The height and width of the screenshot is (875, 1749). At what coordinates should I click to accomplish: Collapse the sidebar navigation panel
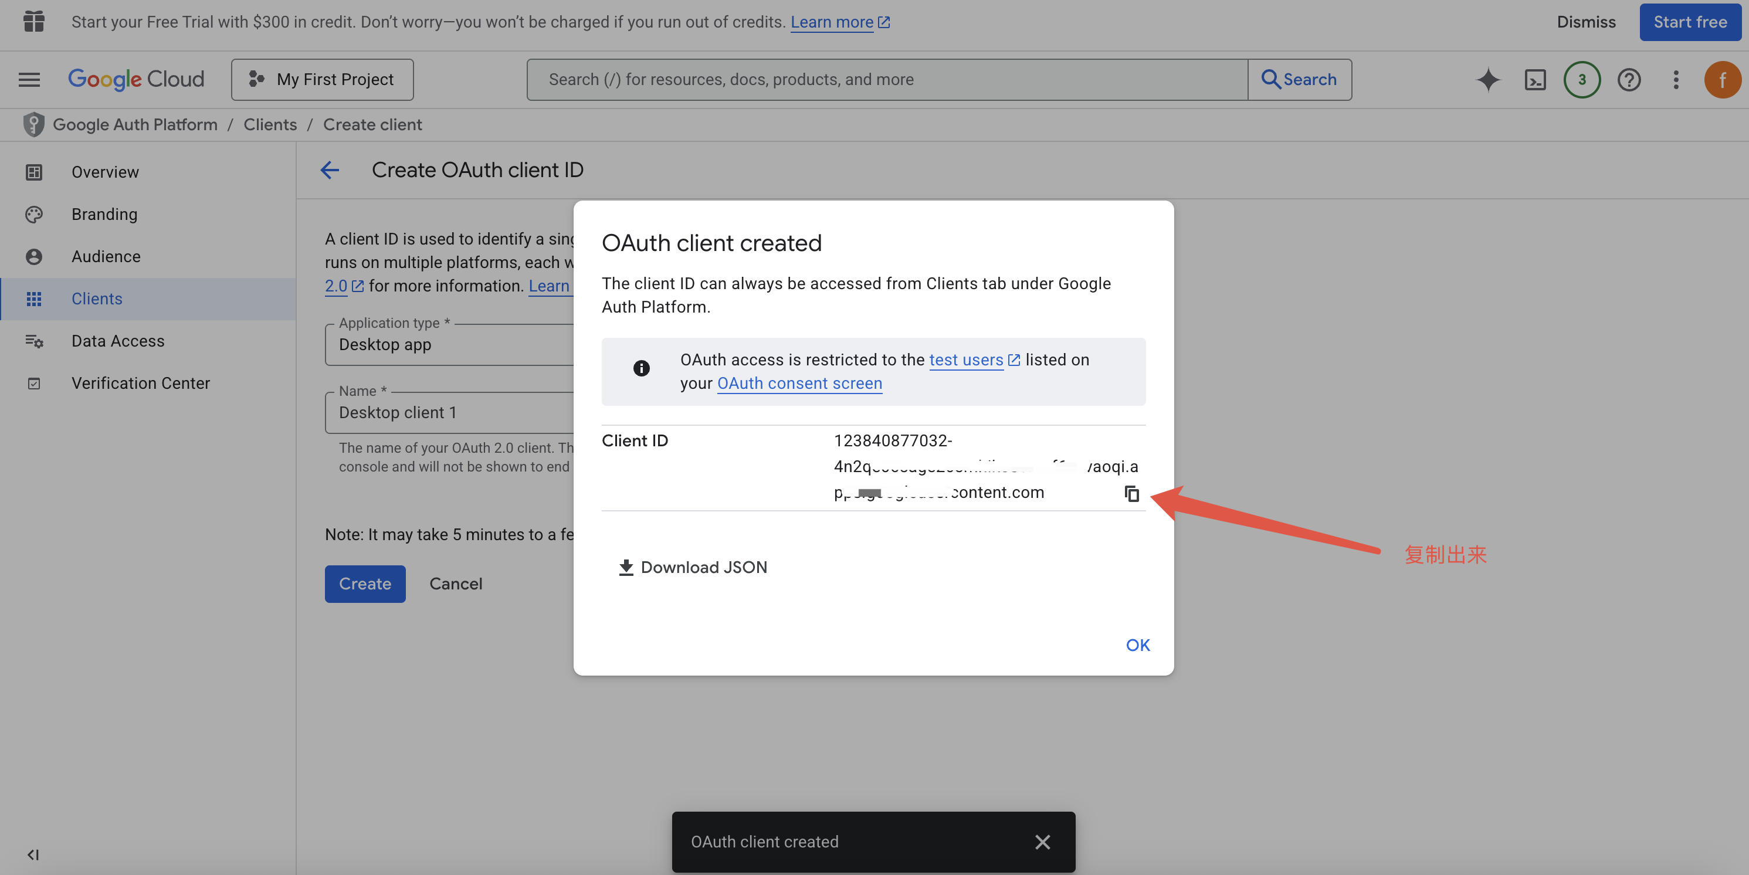point(33,854)
